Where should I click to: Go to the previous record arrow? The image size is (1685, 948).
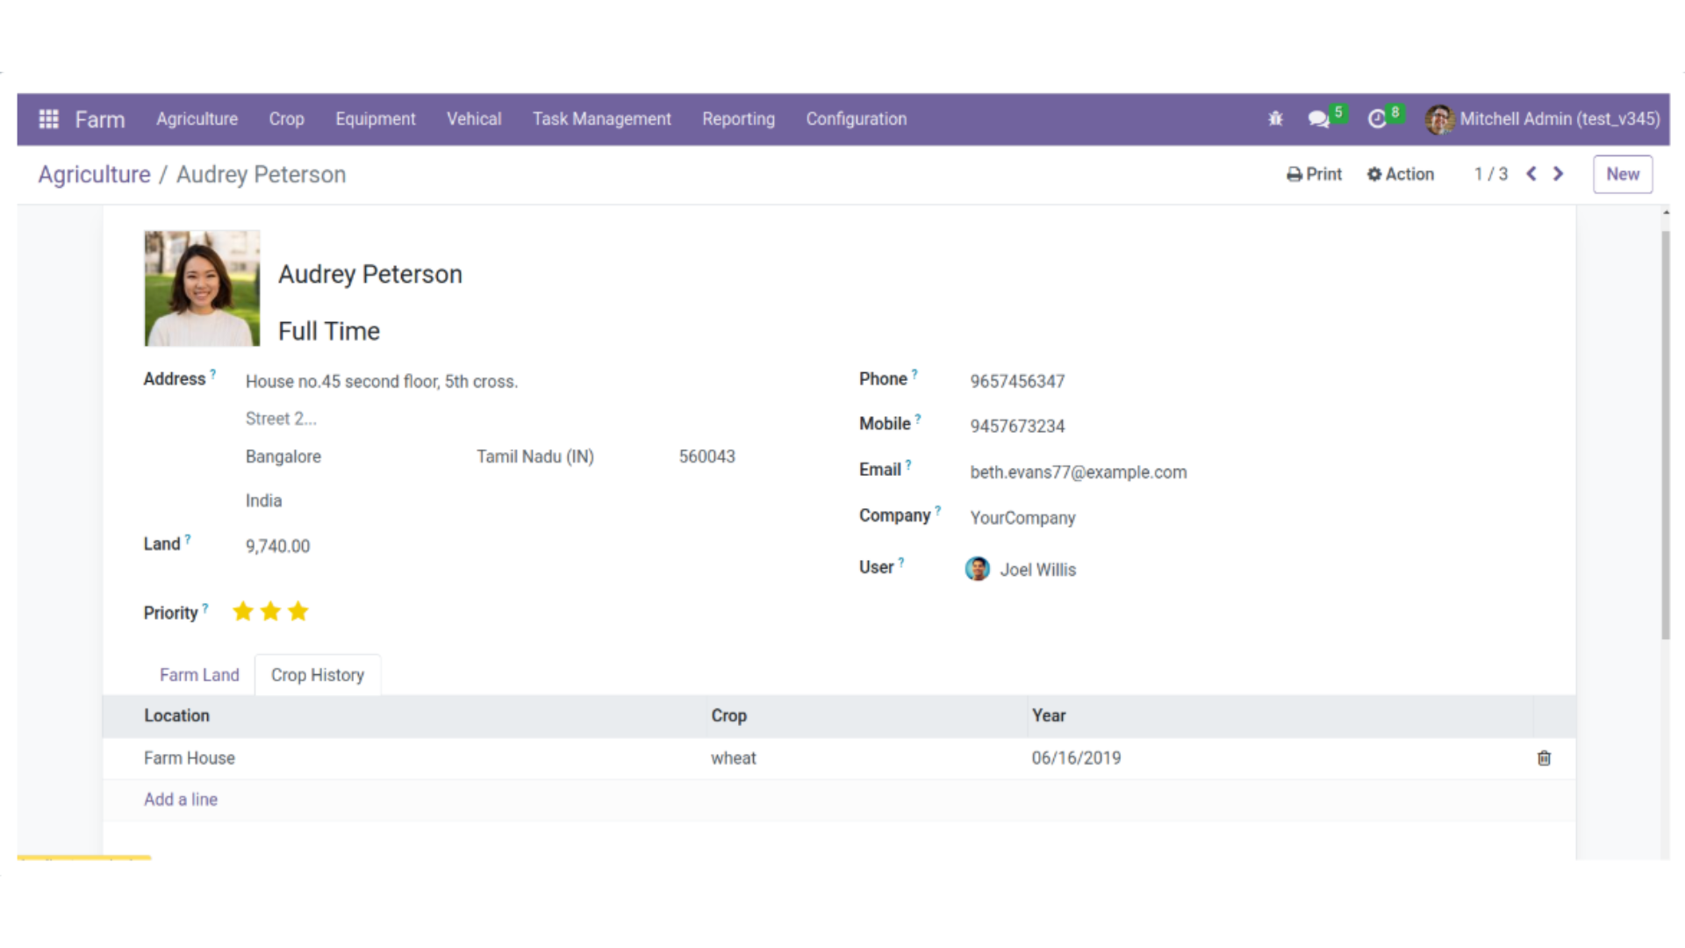[x=1531, y=174]
